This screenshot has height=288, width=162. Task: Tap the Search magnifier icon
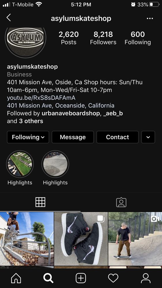tap(48, 278)
